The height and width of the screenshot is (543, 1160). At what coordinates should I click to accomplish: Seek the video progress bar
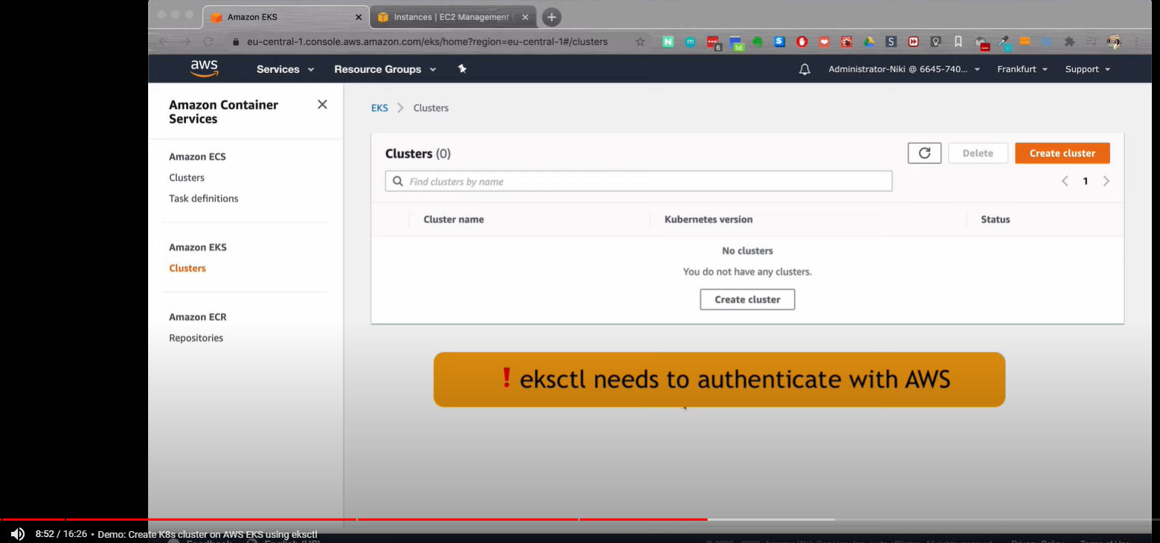pyautogui.click(x=580, y=519)
